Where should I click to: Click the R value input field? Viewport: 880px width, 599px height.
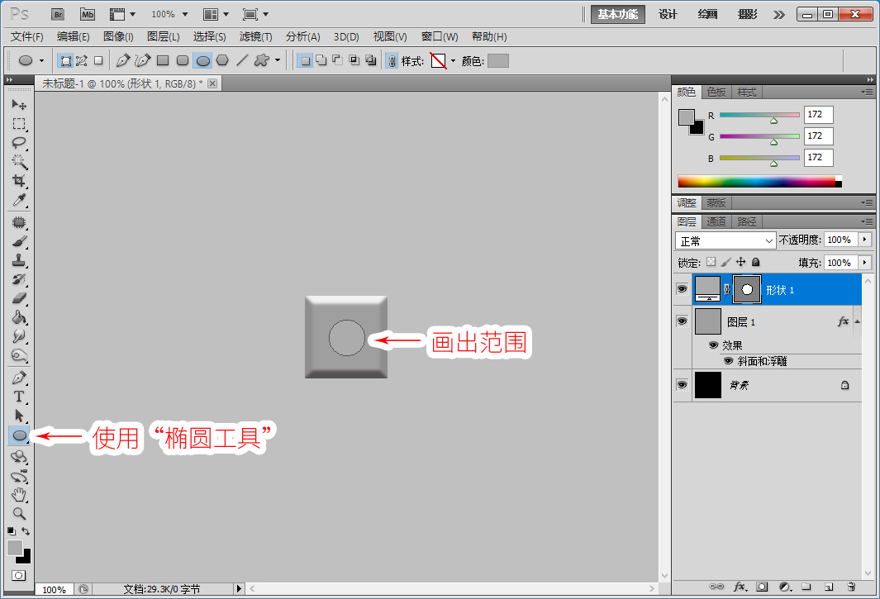pyautogui.click(x=818, y=115)
